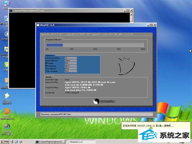This screenshot has width=192, height=144.
Task: Click the Time remaining value 4:23
Action: (71, 71)
